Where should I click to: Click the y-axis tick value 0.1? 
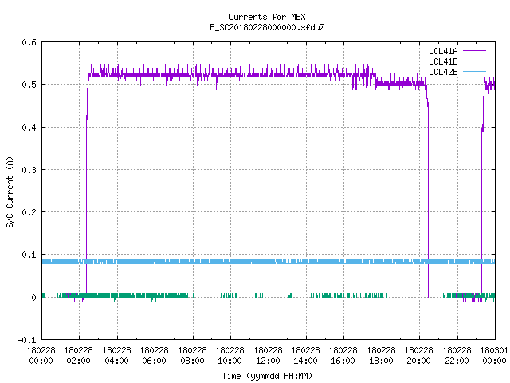[x=29, y=255]
